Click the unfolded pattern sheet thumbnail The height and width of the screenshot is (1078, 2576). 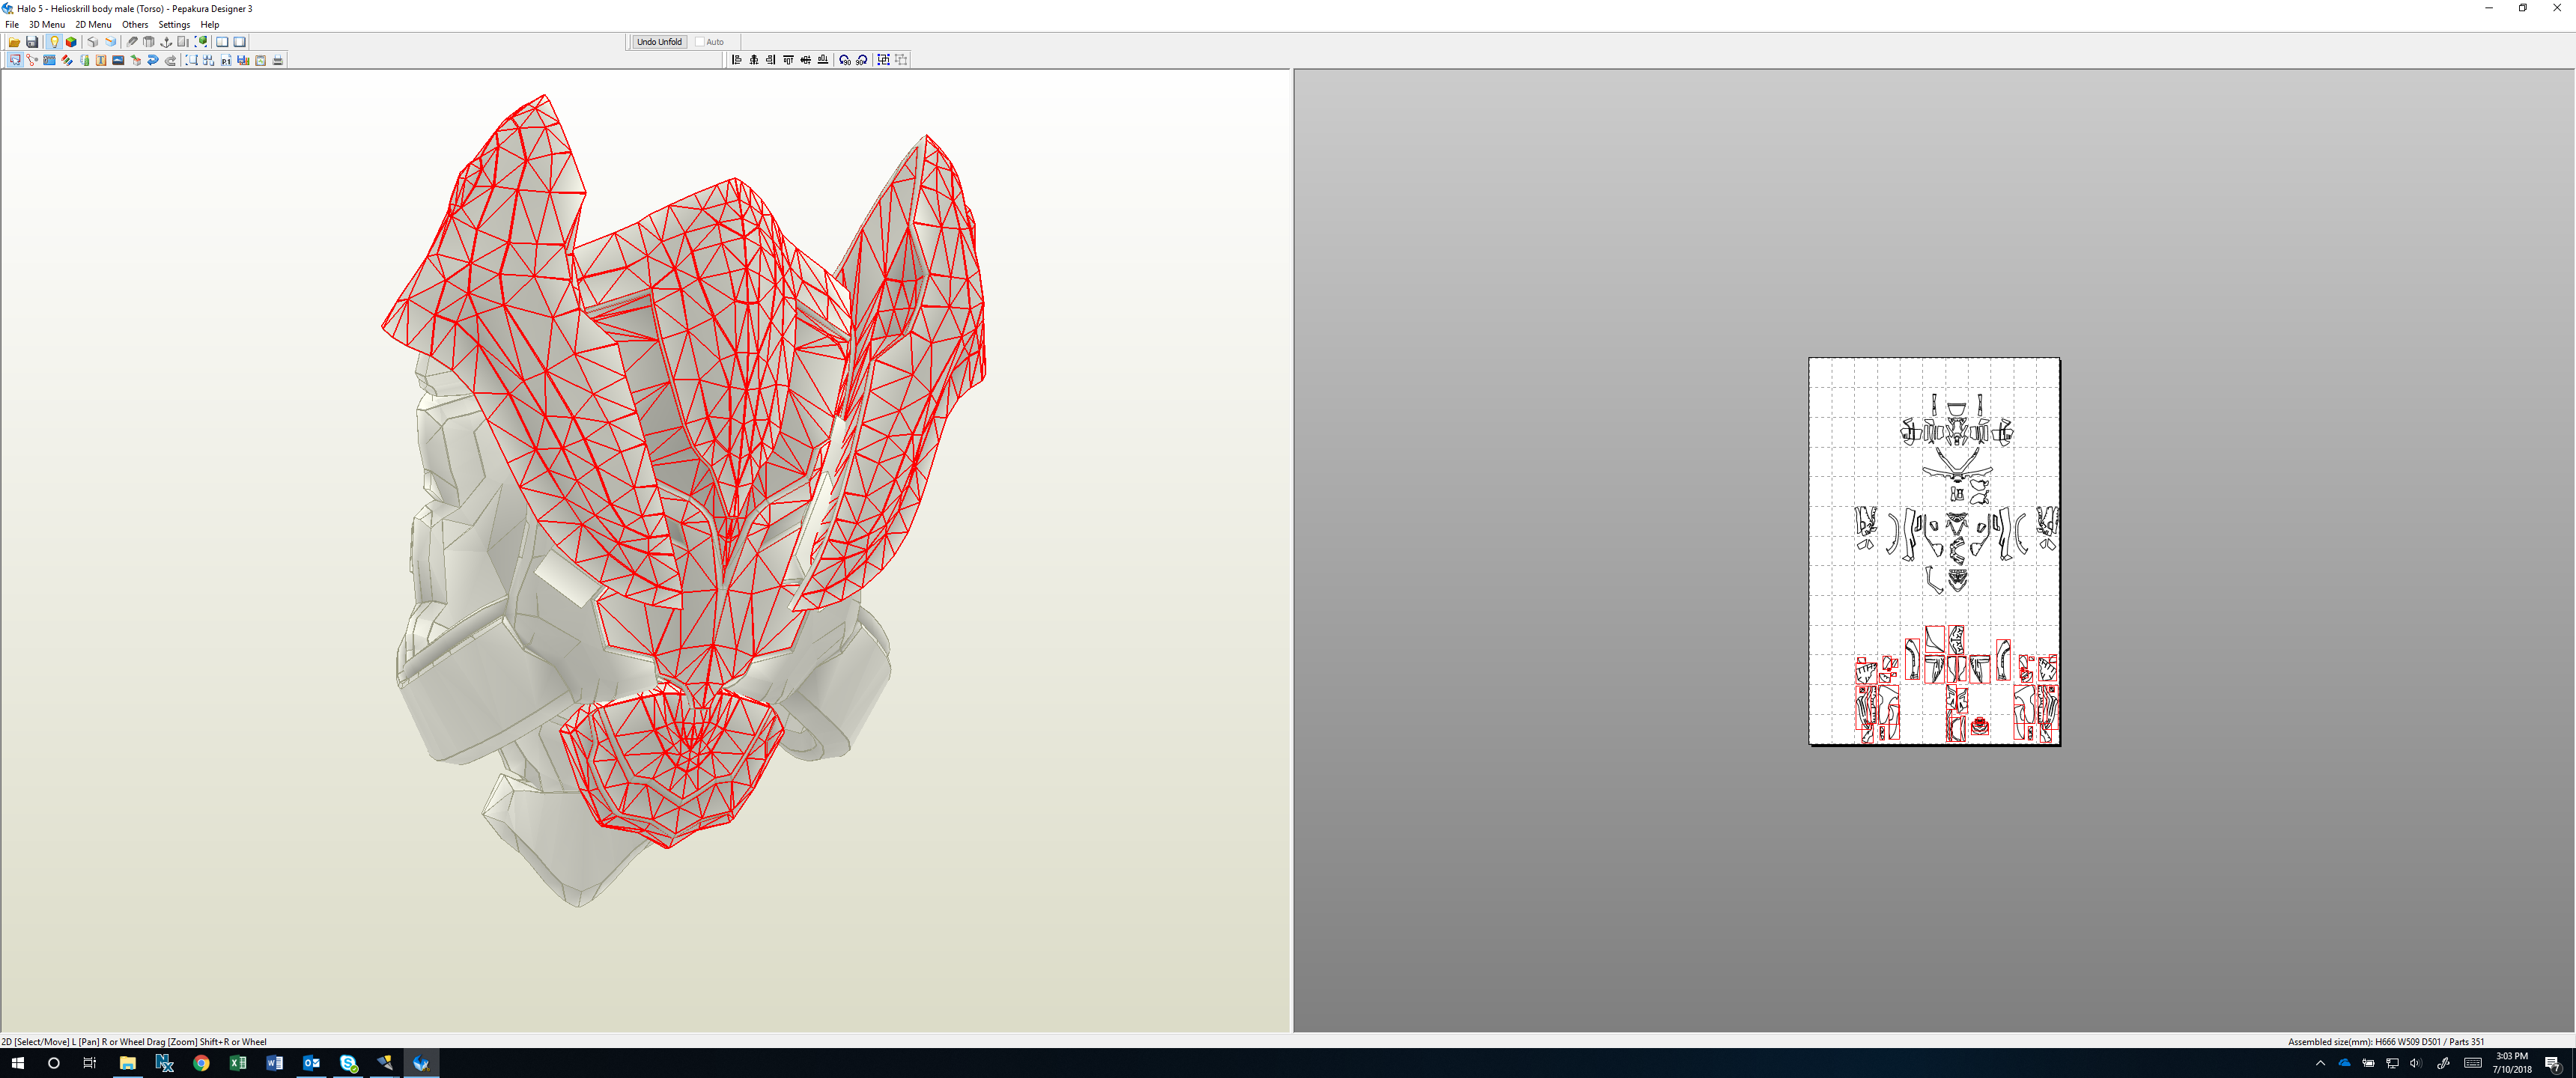click(x=1934, y=551)
